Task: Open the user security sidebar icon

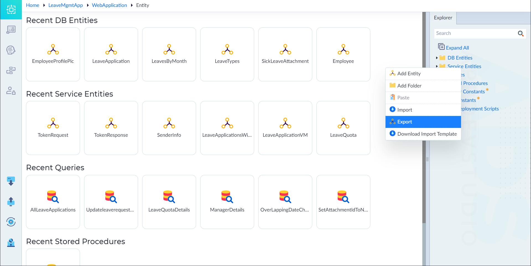Action: click(11, 91)
